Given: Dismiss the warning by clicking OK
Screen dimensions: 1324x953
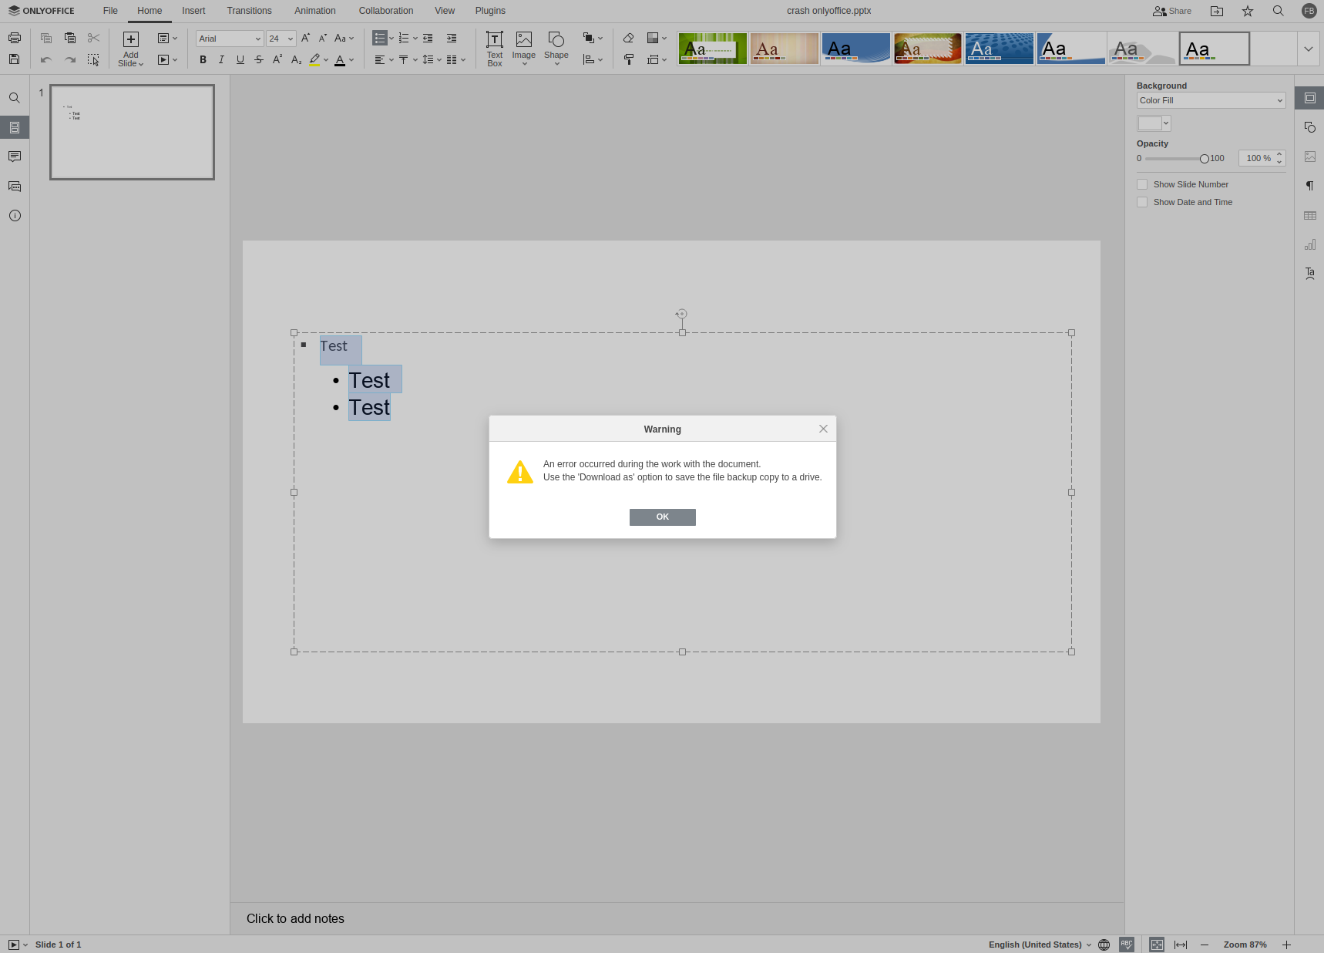Looking at the screenshot, I should (x=661, y=517).
